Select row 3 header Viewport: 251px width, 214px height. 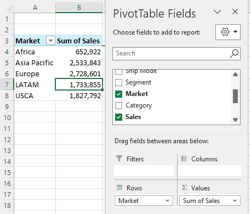(x=7, y=41)
